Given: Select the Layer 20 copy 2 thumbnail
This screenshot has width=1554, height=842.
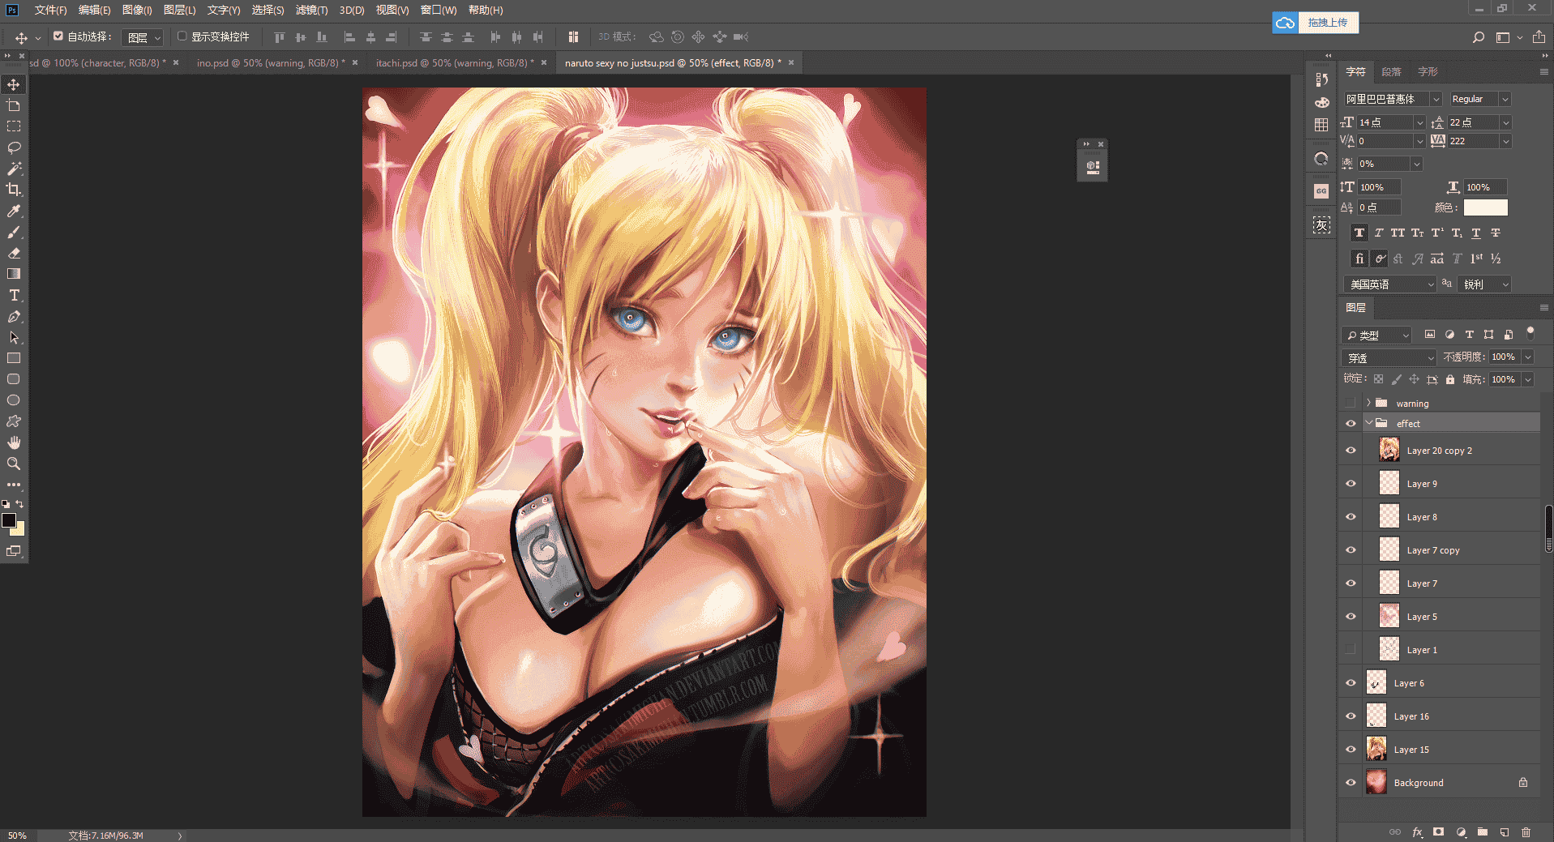Looking at the screenshot, I should pos(1389,450).
